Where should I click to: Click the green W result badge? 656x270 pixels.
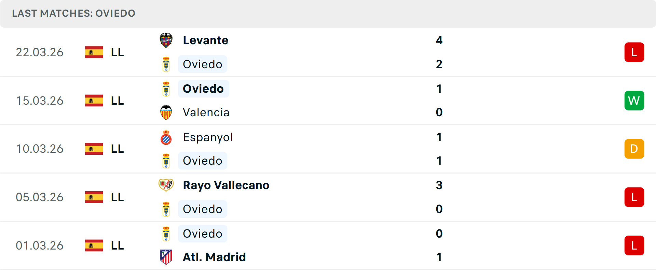point(634,101)
